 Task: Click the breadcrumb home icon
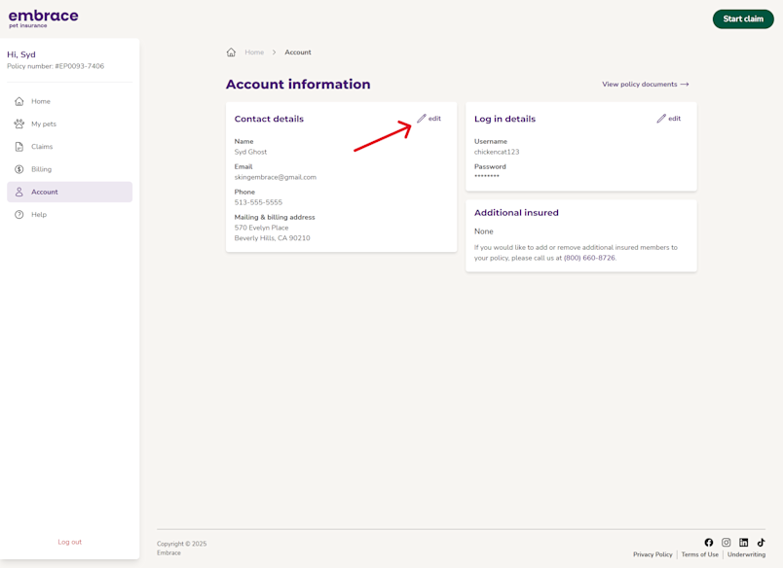(230, 52)
